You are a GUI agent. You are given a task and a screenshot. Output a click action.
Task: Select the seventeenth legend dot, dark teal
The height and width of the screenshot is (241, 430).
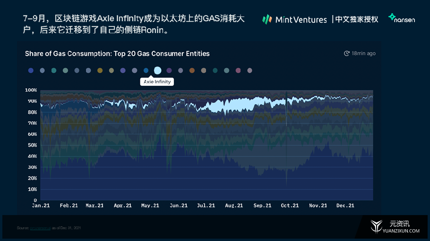215,71
